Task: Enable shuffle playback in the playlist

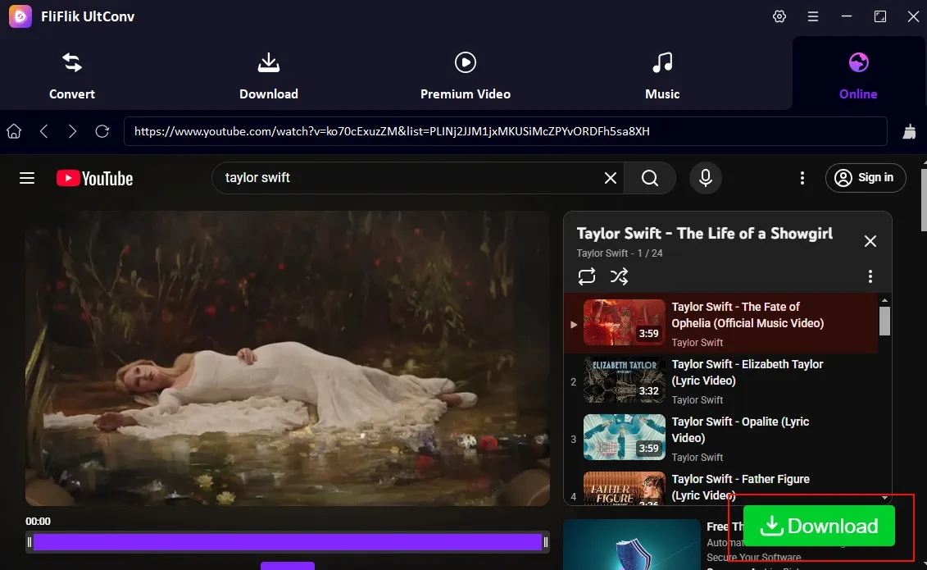Action: click(619, 276)
